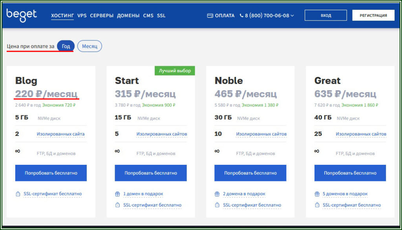This screenshot has width=402, height=230.
Task: Click the Blog plan title
Action: click(x=26, y=81)
